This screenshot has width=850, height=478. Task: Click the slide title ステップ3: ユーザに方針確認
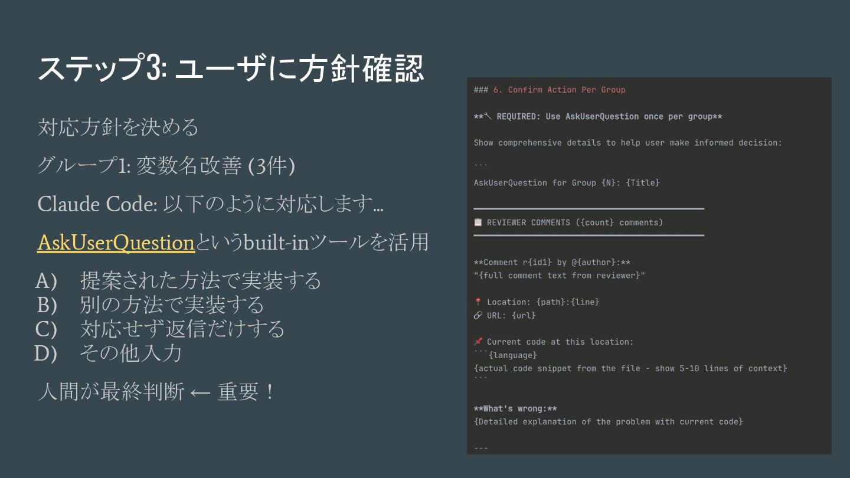(231, 70)
